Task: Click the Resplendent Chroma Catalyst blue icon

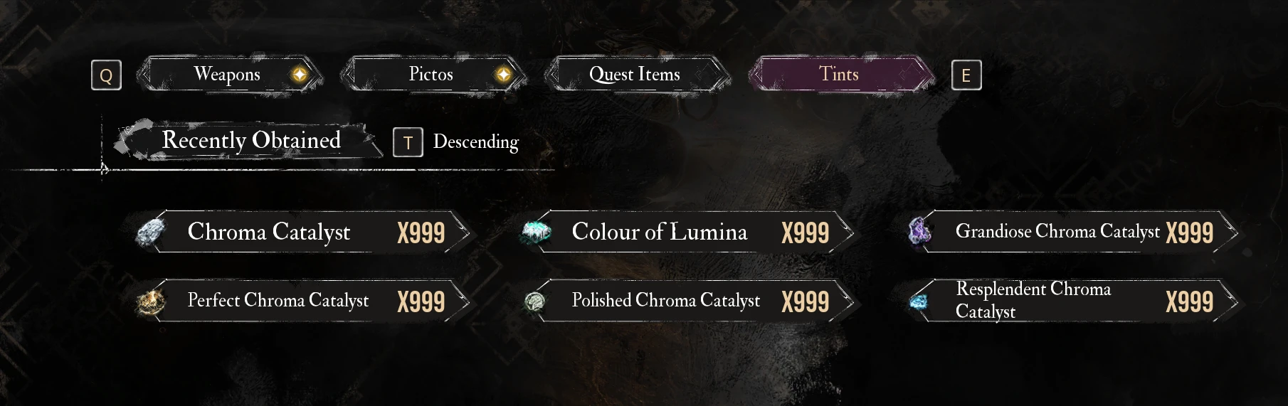Action: (x=919, y=302)
